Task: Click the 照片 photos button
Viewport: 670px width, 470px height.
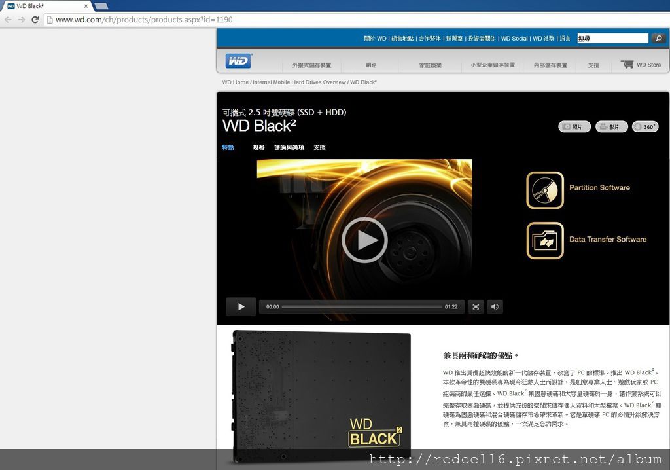Action: coord(574,126)
